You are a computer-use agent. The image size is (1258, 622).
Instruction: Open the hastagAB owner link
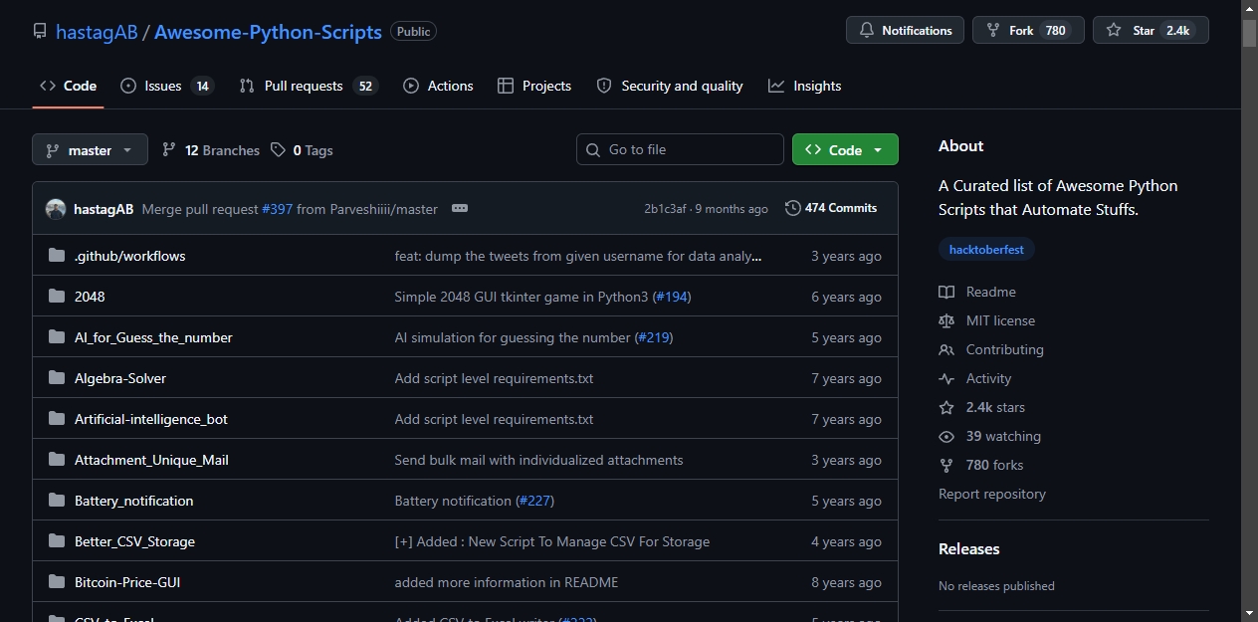[97, 32]
